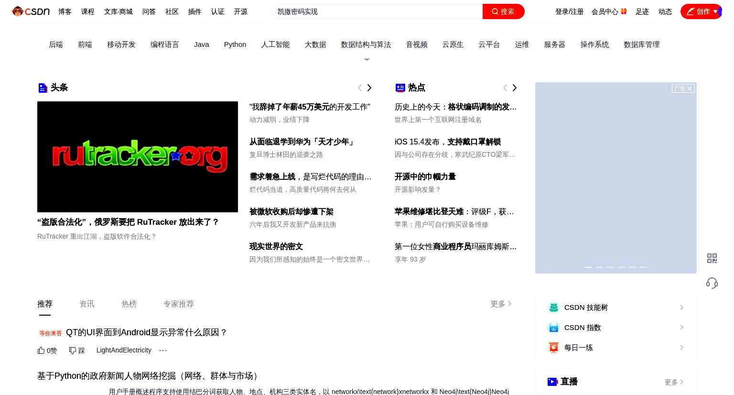Switch to the 专家推荐 tab
This screenshot has height=395, width=734.
(x=179, y=304)
